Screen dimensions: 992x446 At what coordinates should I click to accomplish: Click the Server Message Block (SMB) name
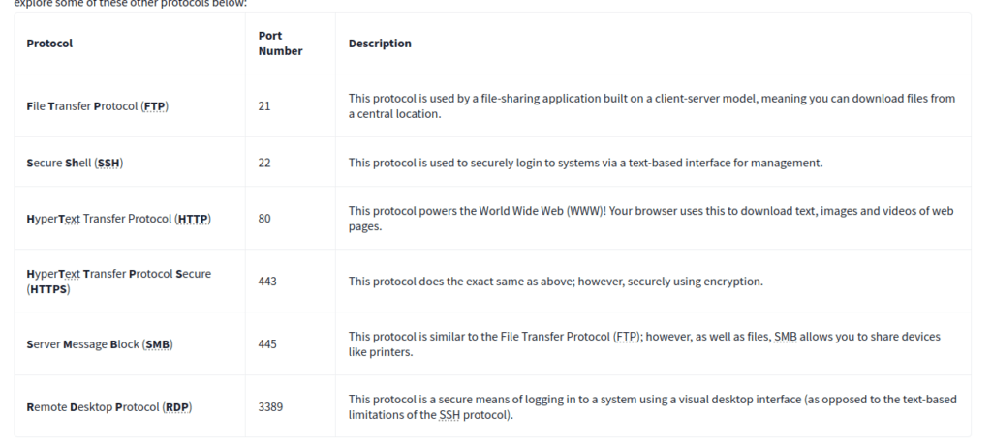[x=100, y=344]
